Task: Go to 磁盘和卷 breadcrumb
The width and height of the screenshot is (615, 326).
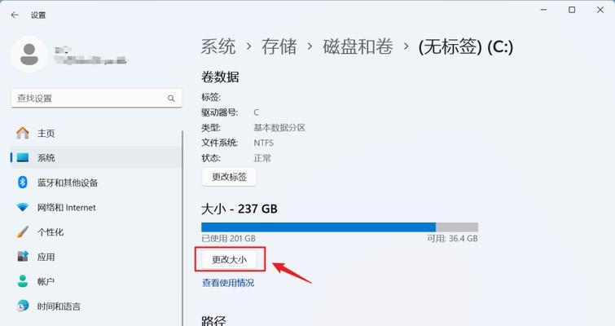Action: click(358, 46)
